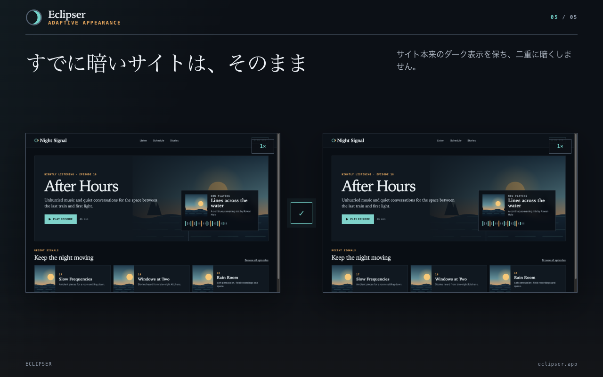Click "Keep the night moving" in right preview

click(x=361, y=258)
